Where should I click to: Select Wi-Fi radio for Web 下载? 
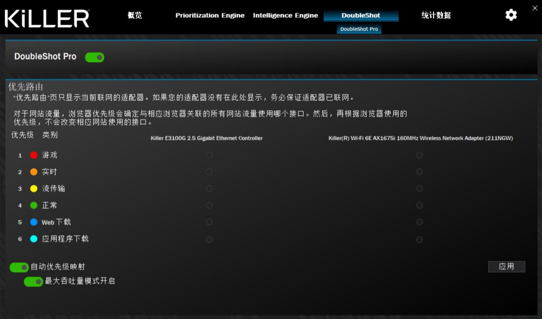coord(419,222)
